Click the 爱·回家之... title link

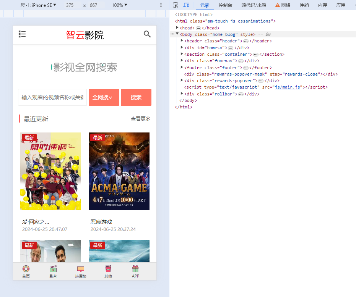(36, 222)
